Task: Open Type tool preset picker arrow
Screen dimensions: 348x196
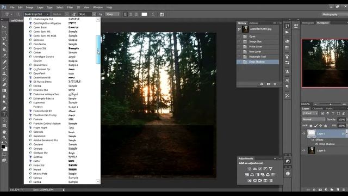Action: coord(11,14)
